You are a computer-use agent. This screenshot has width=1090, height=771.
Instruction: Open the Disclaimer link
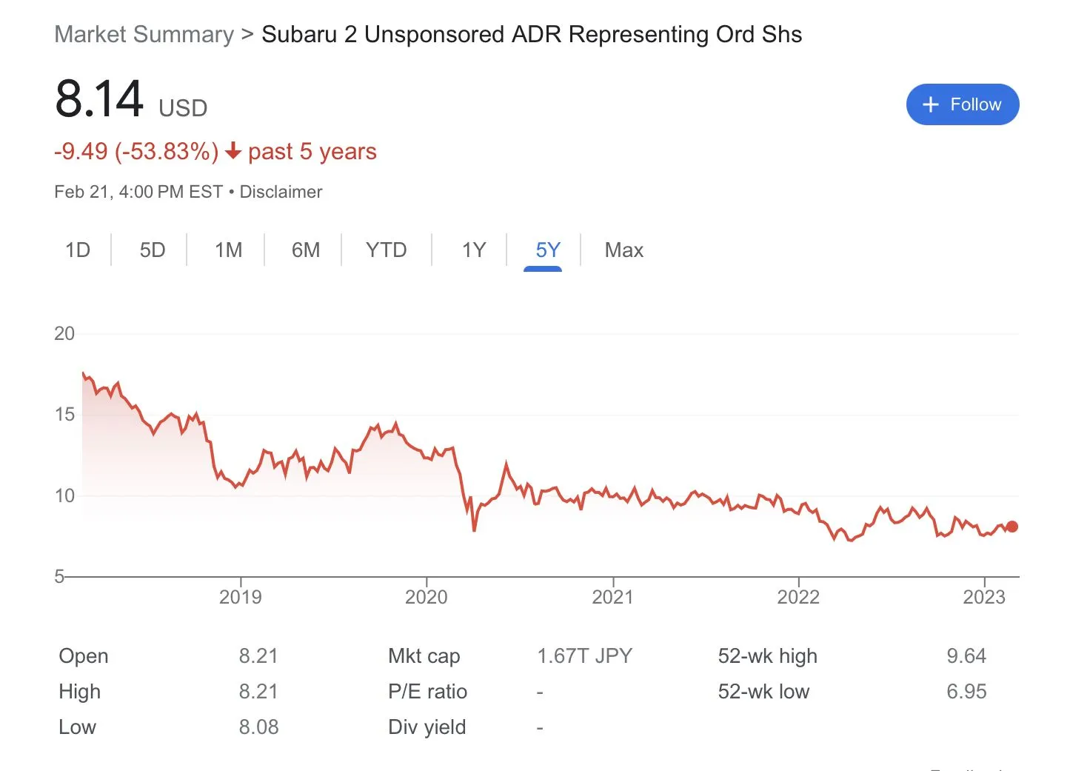coord(281,192)
